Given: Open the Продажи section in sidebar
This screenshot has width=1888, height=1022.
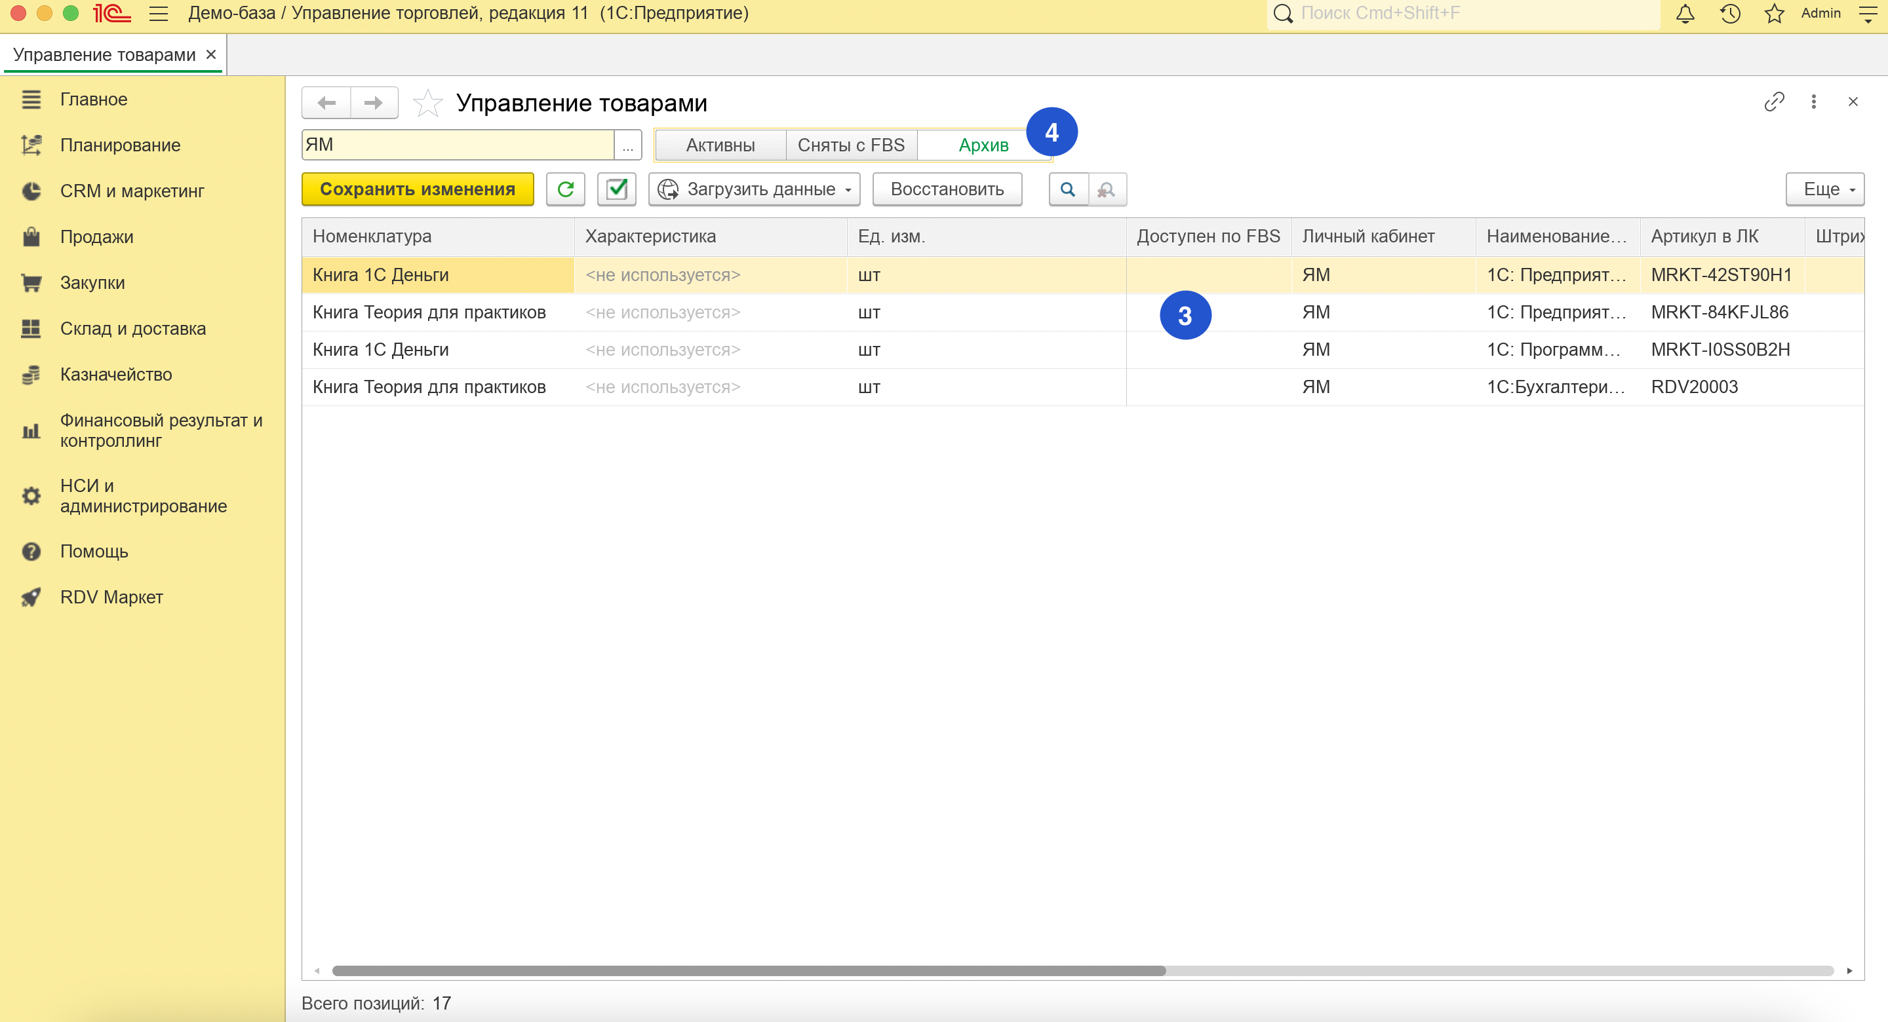Looking at the screenshot, I should click(97, 237).
